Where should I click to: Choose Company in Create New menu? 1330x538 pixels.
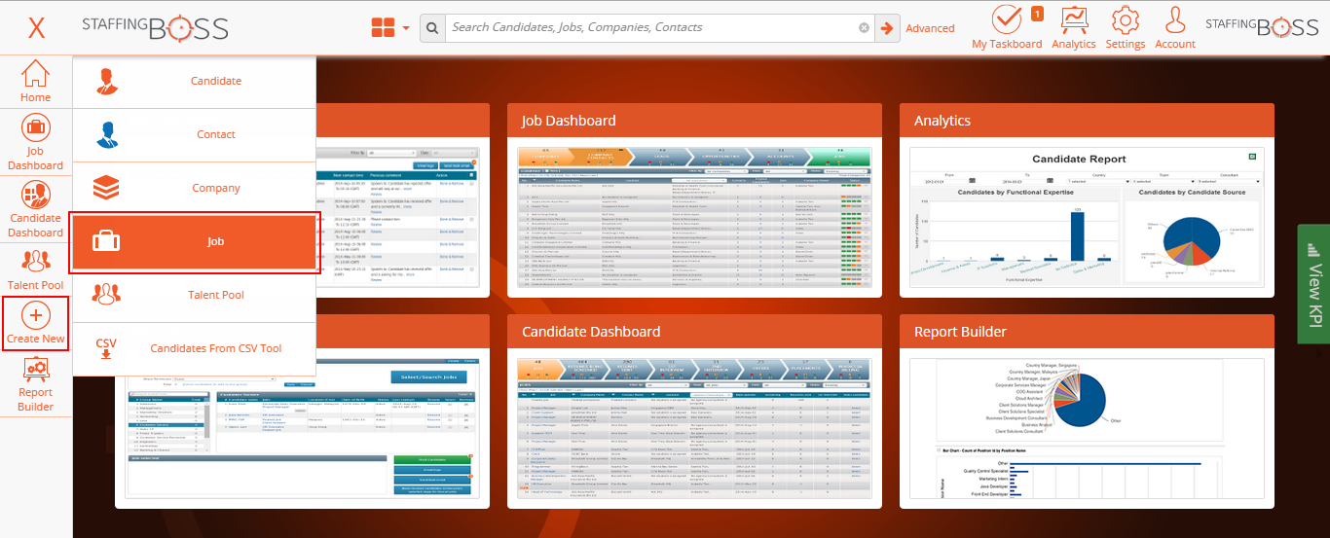coord(195,189)
